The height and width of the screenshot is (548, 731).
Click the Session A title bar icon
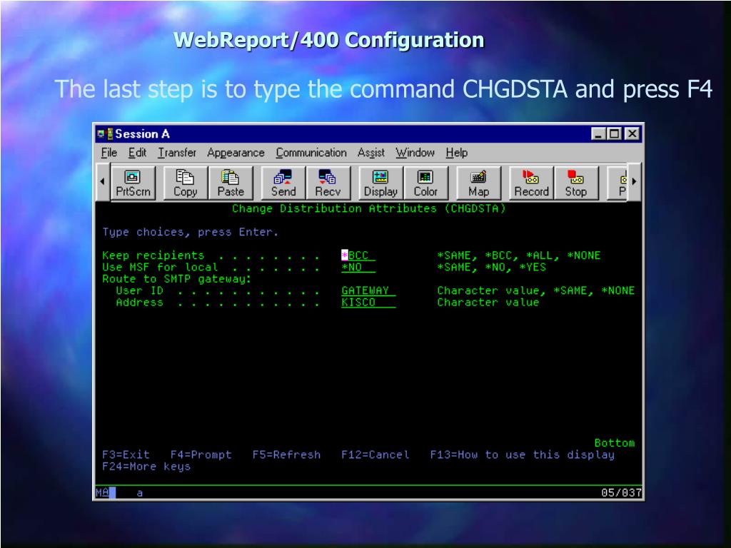104,134
